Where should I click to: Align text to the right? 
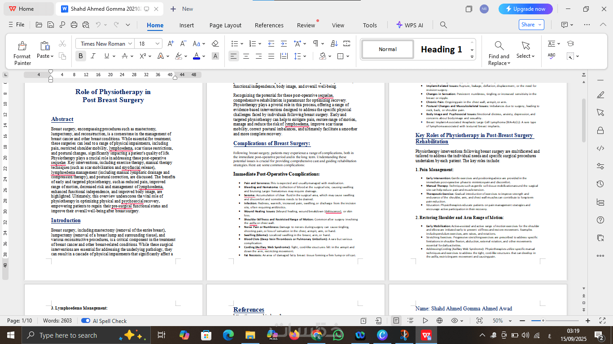tap(259, 56)
